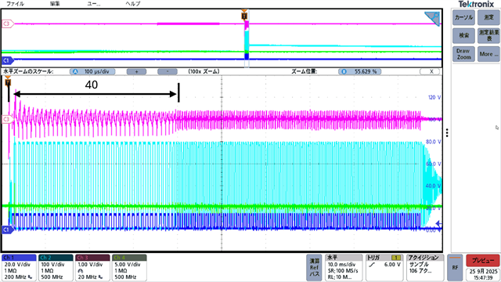Open the Ch 2 channel badge
This screenshot has width=501, height=282.
tap(56, 268)
